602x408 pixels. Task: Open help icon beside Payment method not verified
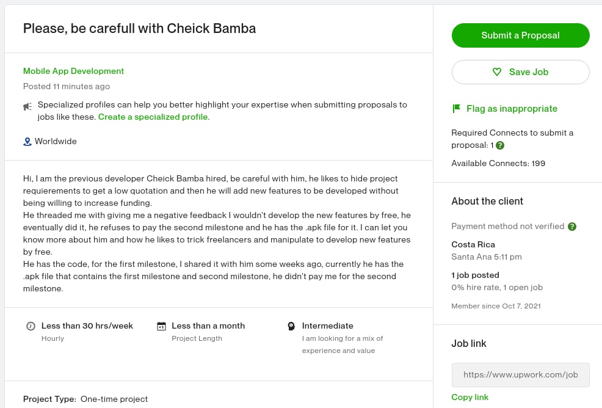point(572,226)
